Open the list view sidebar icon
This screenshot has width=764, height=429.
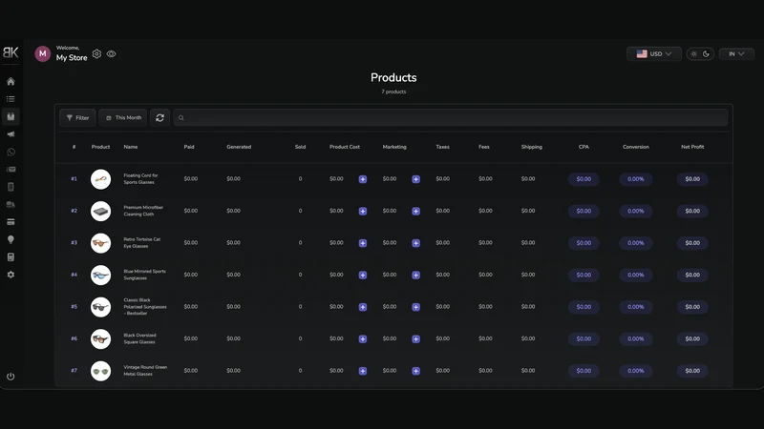point(11,99)
